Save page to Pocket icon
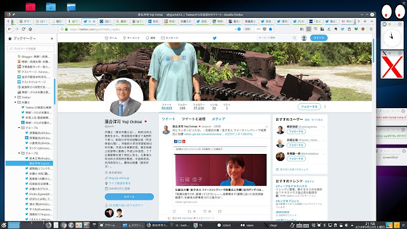 click(265, 29)
